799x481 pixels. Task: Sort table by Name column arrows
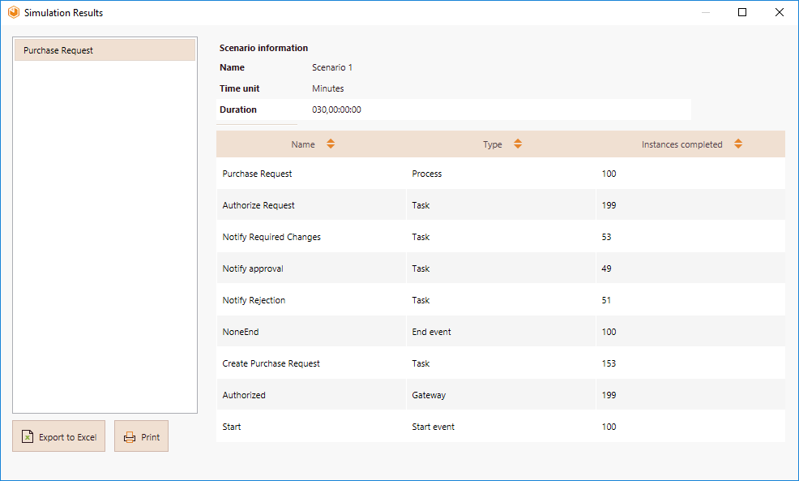[x=331, y=144]
